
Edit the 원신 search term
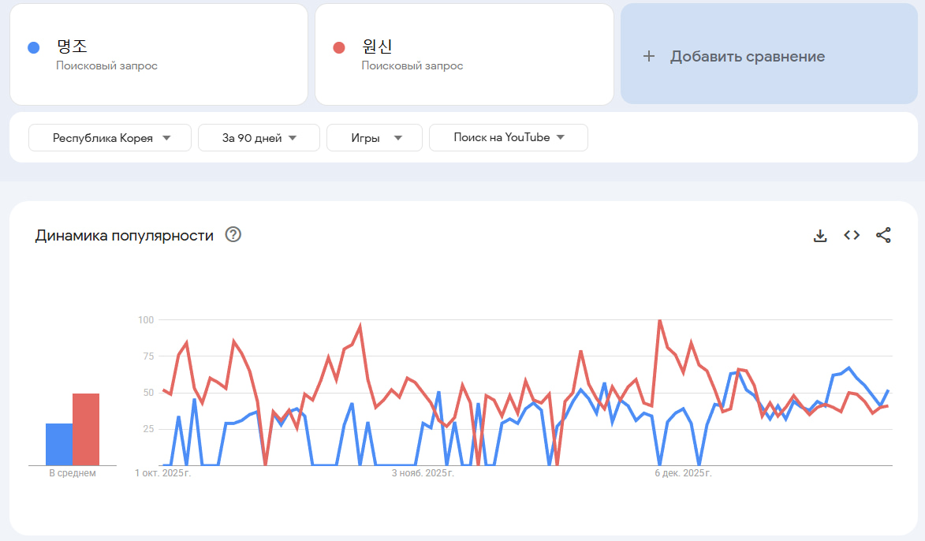pos(377,47)
